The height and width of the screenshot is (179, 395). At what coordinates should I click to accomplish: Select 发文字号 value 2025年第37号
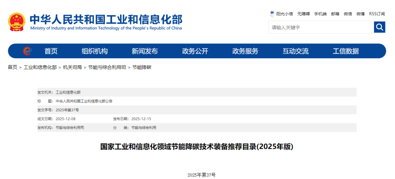[67, 110]
